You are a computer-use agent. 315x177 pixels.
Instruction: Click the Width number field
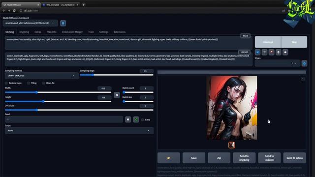click(104, 88)
